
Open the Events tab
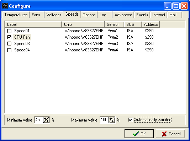tap(142, 15)
